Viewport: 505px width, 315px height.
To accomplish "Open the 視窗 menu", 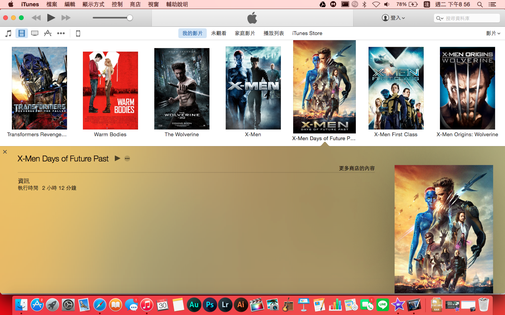I will (x=153, y=4).
